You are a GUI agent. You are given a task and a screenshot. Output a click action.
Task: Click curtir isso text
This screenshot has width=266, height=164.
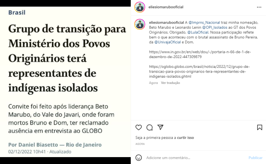click(x=185, y=138)
